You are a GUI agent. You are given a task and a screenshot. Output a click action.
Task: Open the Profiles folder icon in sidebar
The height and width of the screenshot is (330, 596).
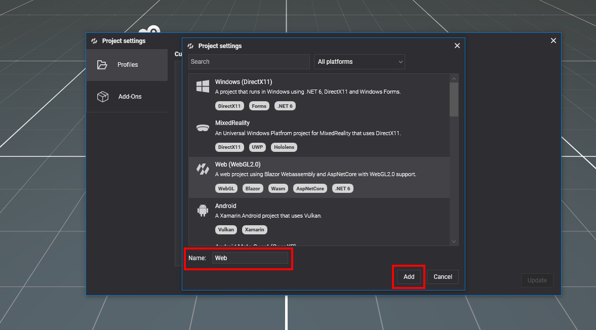(102, 65)
